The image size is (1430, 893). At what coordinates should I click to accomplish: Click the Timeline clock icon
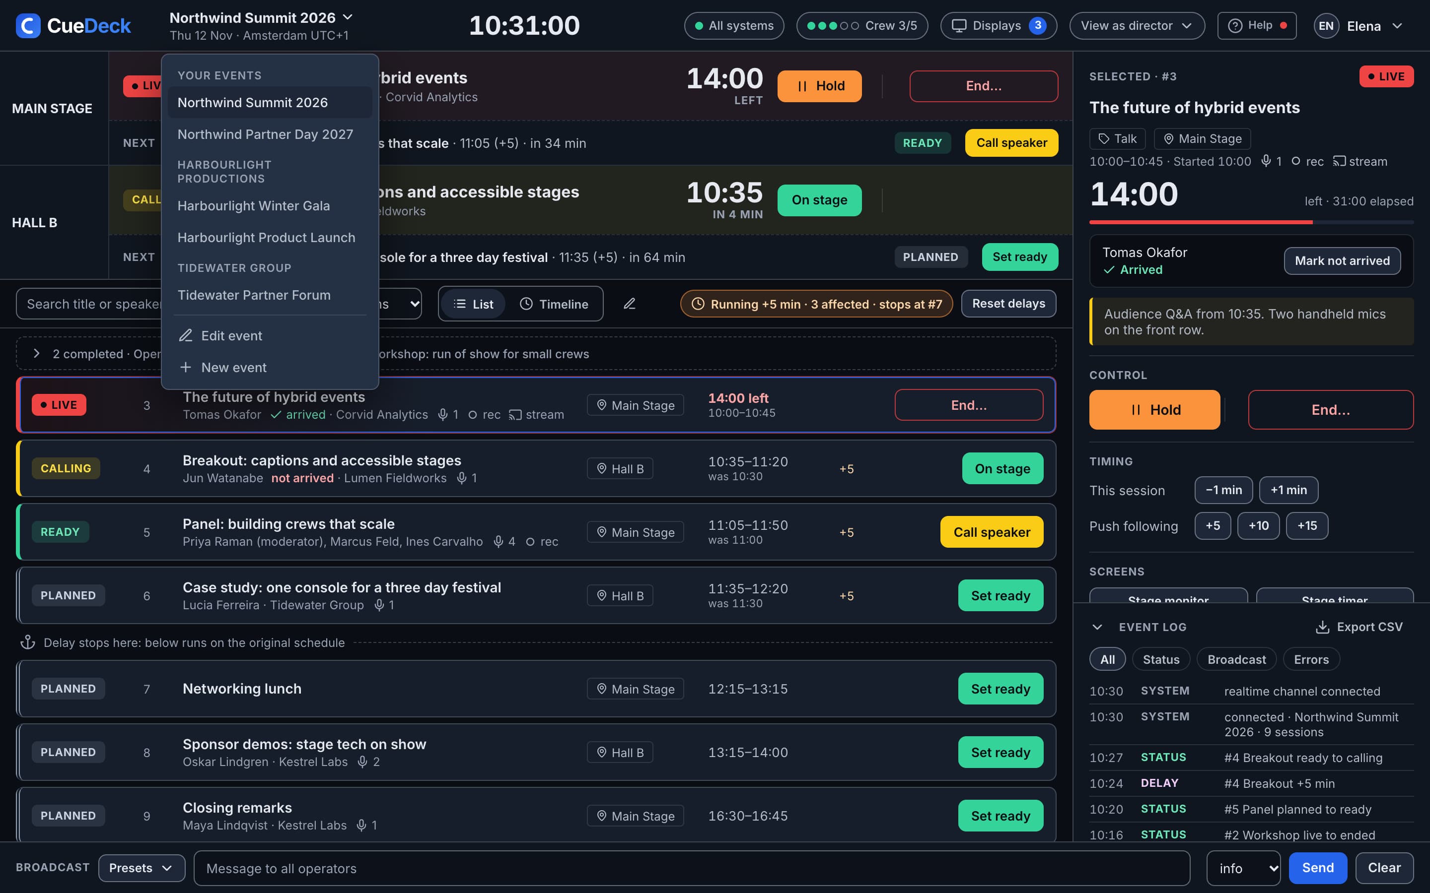tap(526, 304)
